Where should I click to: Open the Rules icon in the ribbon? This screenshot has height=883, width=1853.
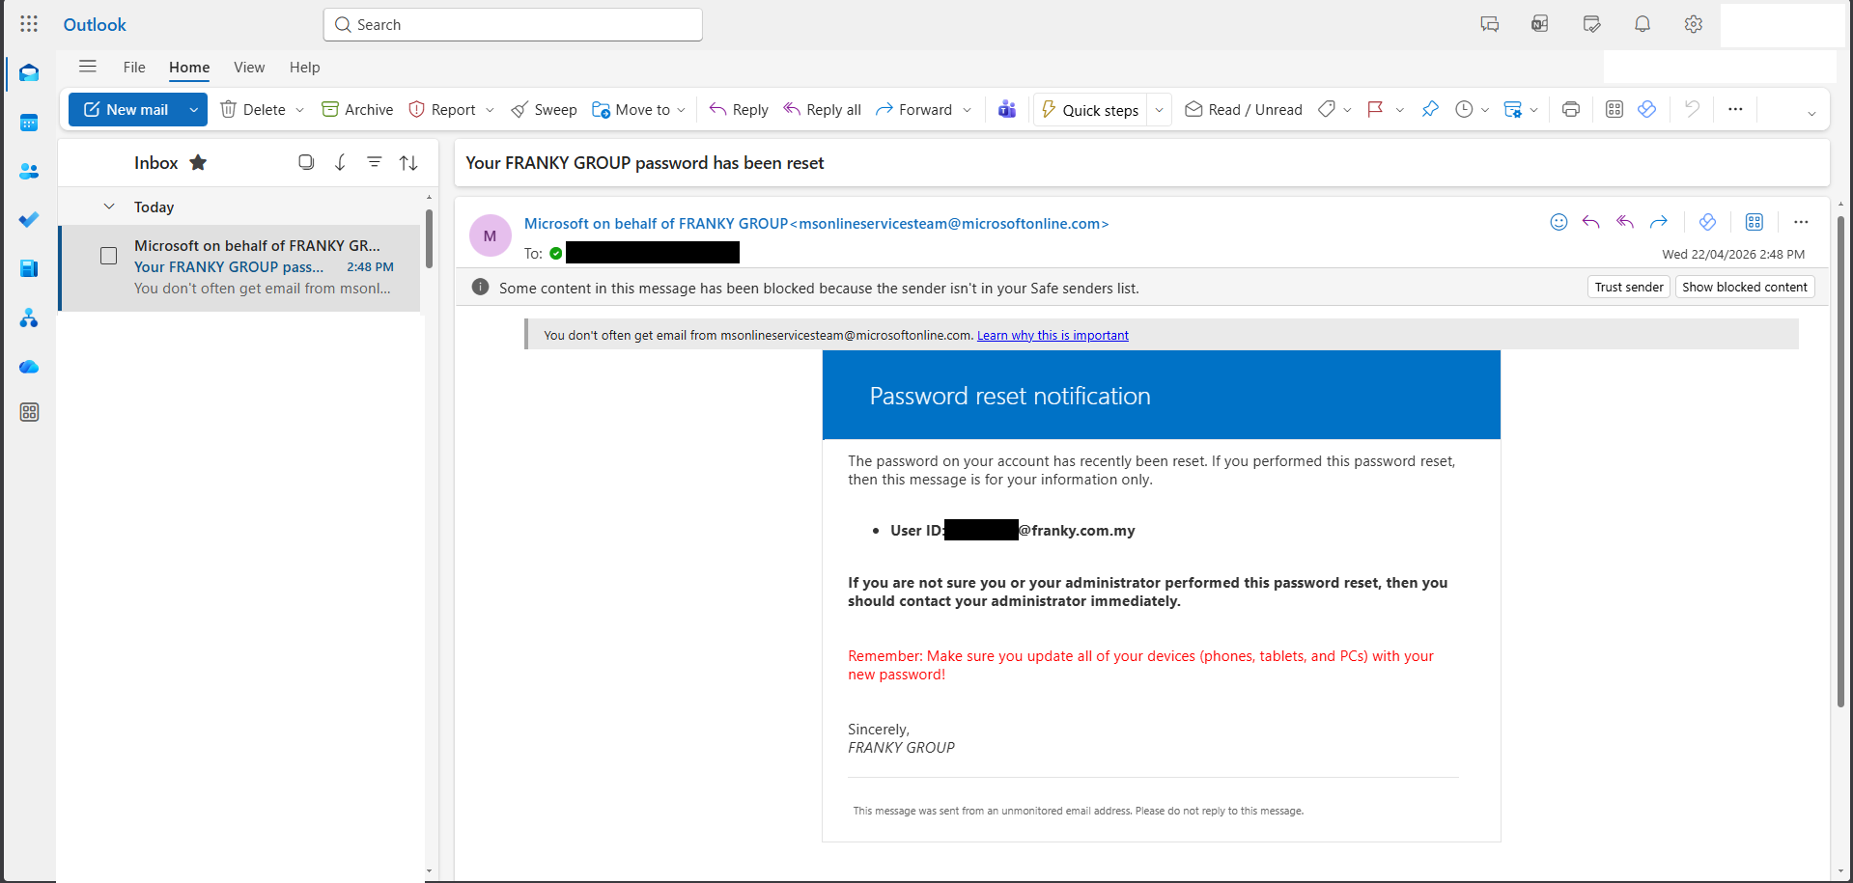click(x=1513, y=109)
